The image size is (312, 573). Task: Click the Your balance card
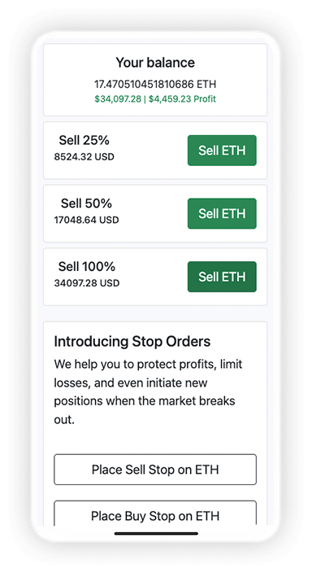(x=155, y=80)
